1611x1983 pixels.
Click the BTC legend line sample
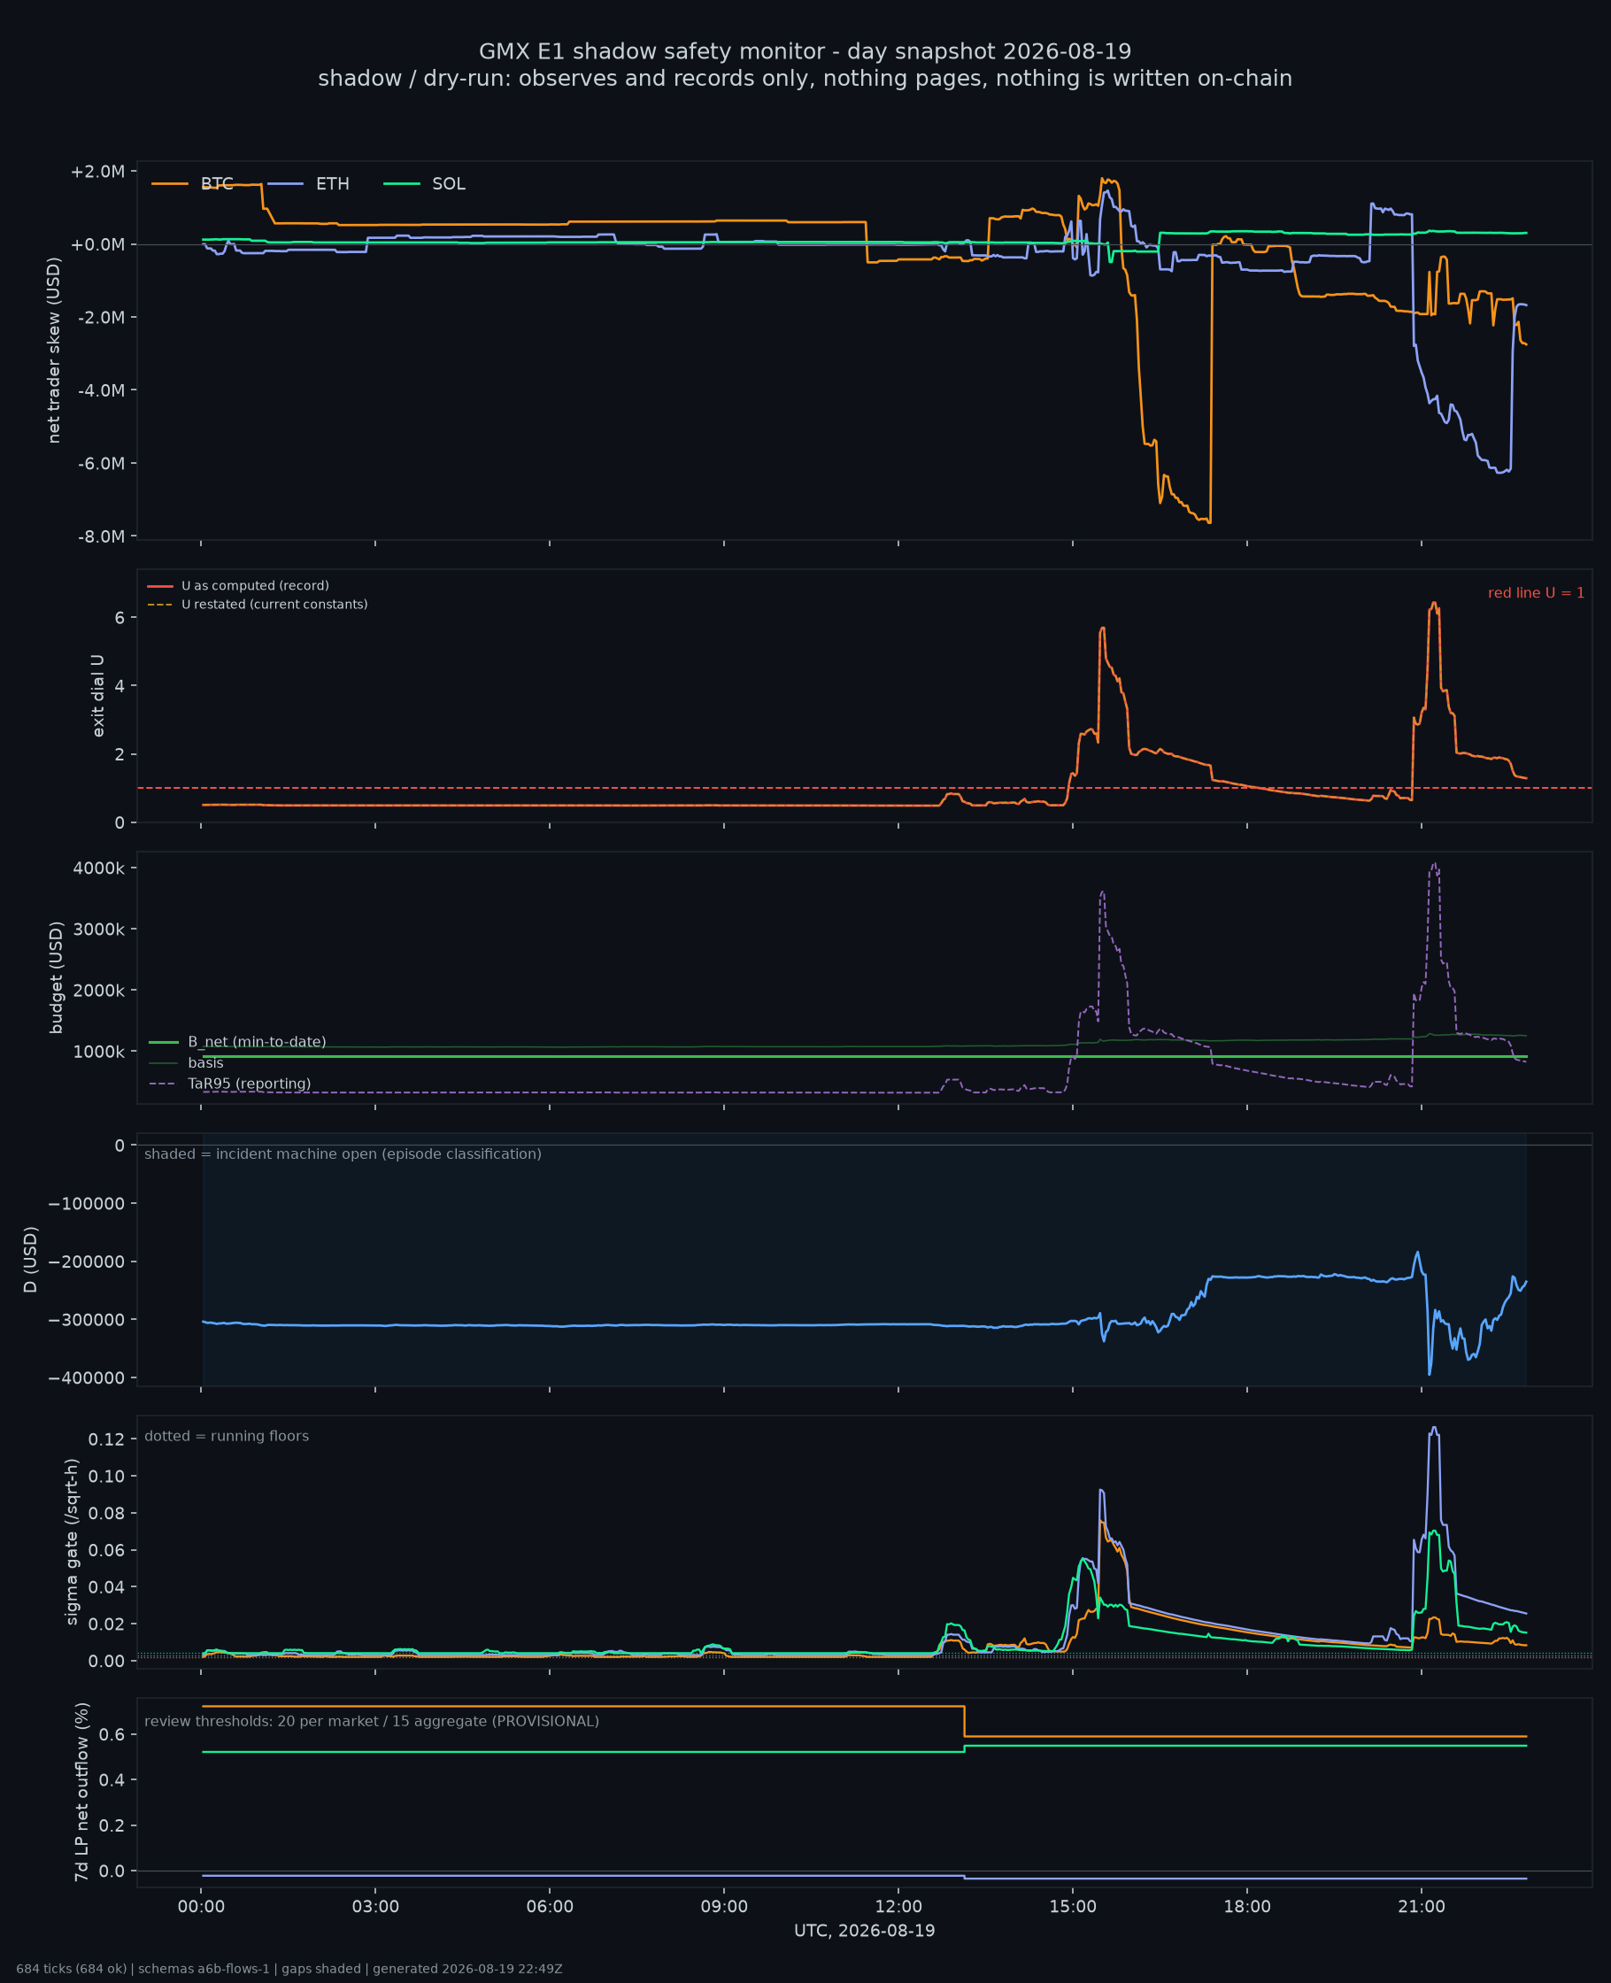(170, 184)
